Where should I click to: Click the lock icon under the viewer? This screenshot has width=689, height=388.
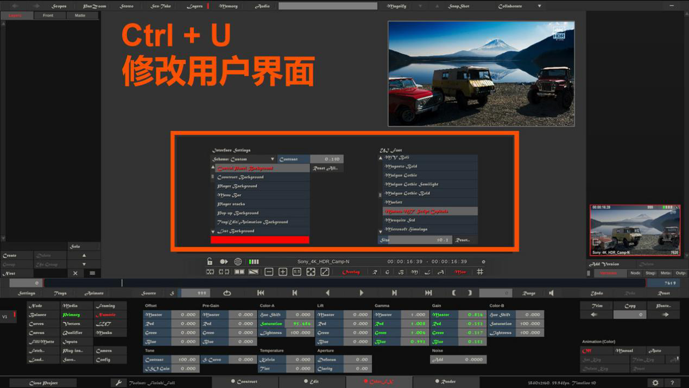(210, 261)
